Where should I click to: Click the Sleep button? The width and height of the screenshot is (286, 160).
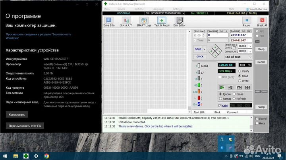[261, 49]
